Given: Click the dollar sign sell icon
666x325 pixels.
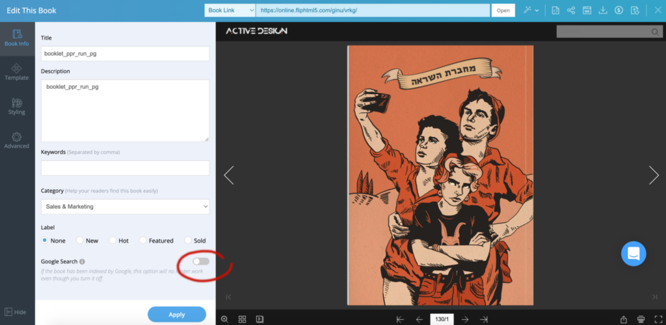Looking at the screenshot, I should 619,10.
